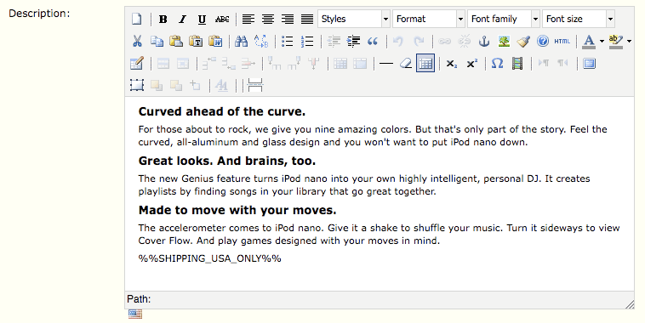Click Insert row before icon
645x323 pixels.
tap(208, 63)
